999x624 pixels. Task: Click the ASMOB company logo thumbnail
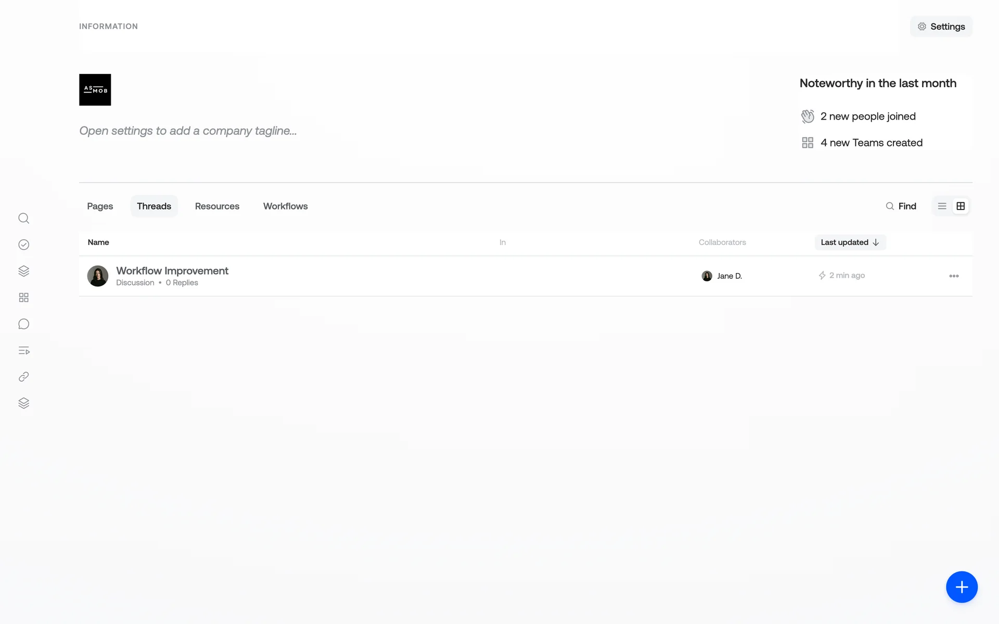95,90
